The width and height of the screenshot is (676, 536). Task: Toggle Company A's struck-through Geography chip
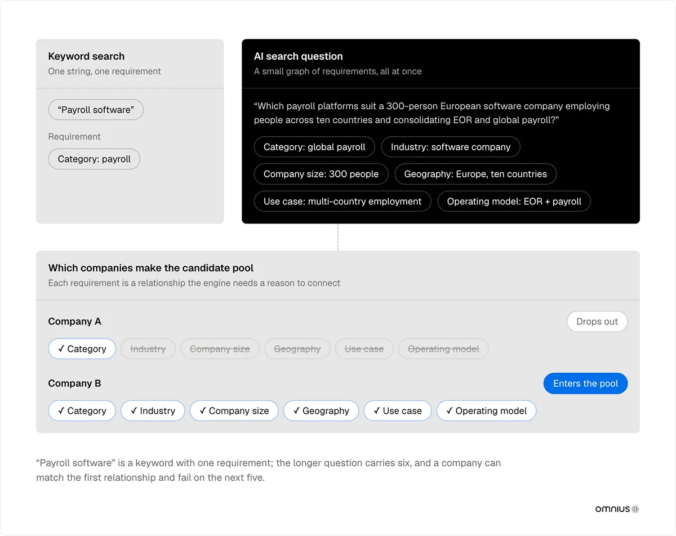(x=297, y=349)
